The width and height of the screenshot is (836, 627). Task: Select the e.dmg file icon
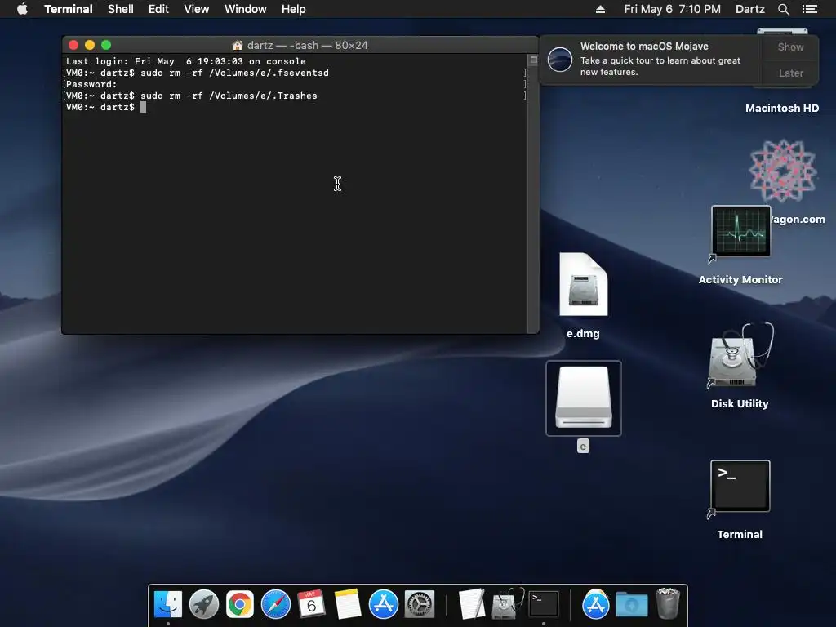[x=583, y=285]
